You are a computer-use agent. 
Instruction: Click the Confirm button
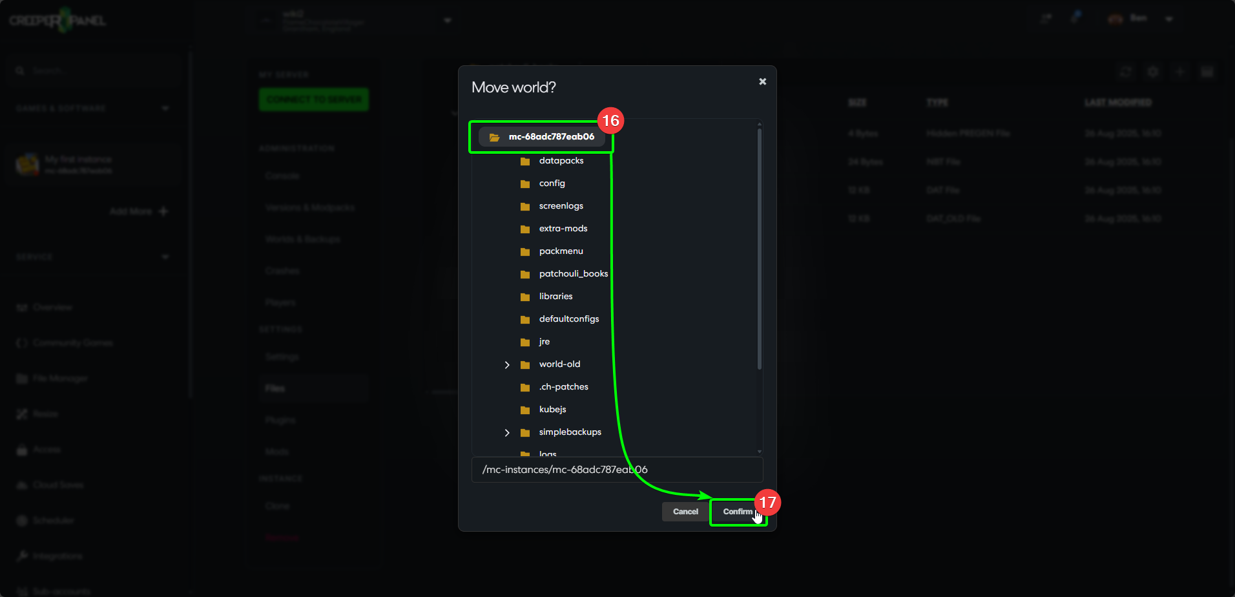click(x=737, y=512)
